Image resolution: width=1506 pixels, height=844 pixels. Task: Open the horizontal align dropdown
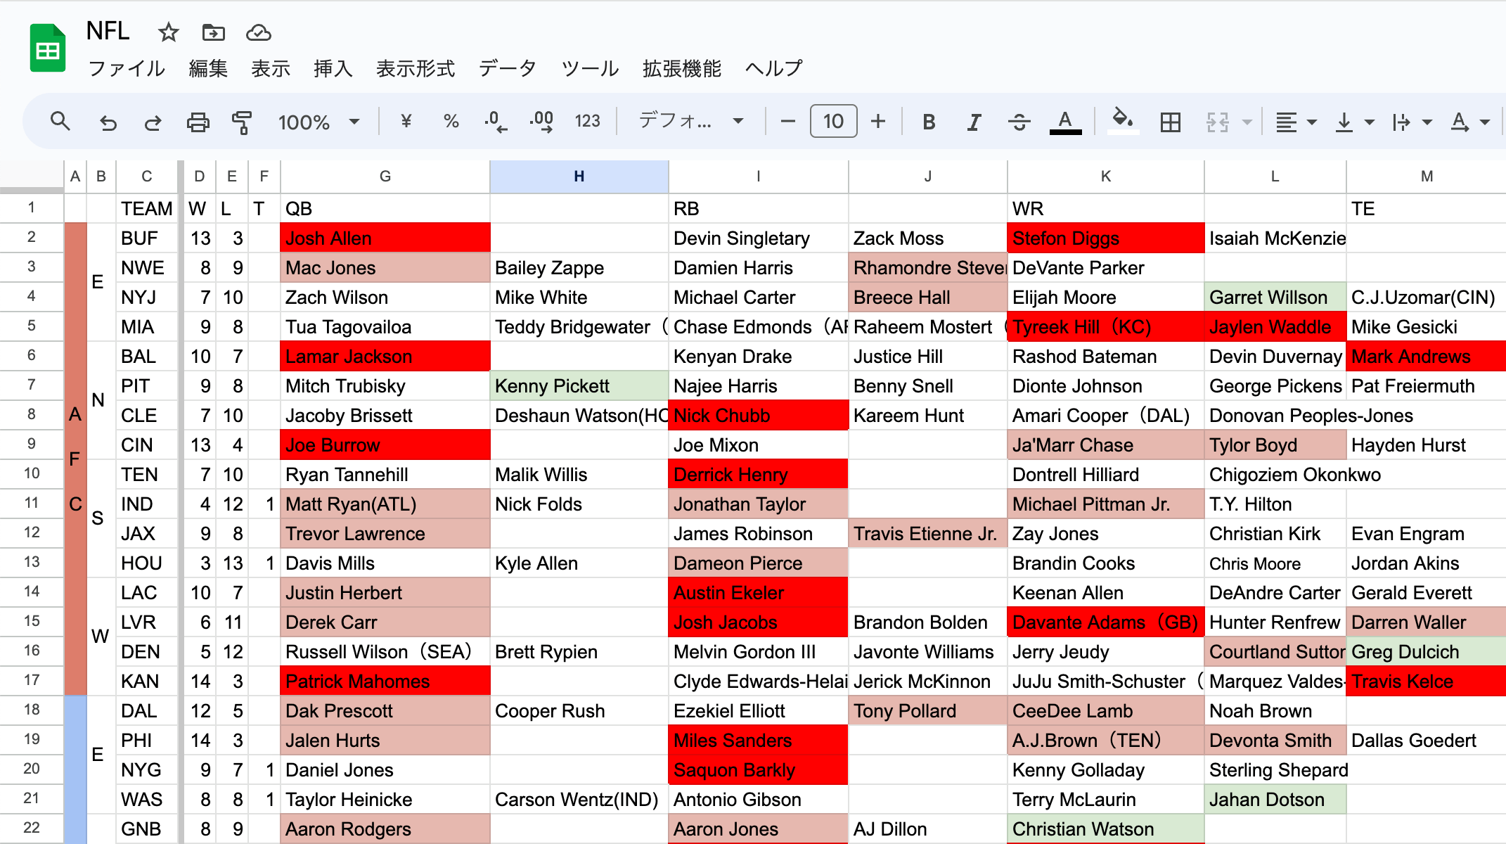[1296, 122]
